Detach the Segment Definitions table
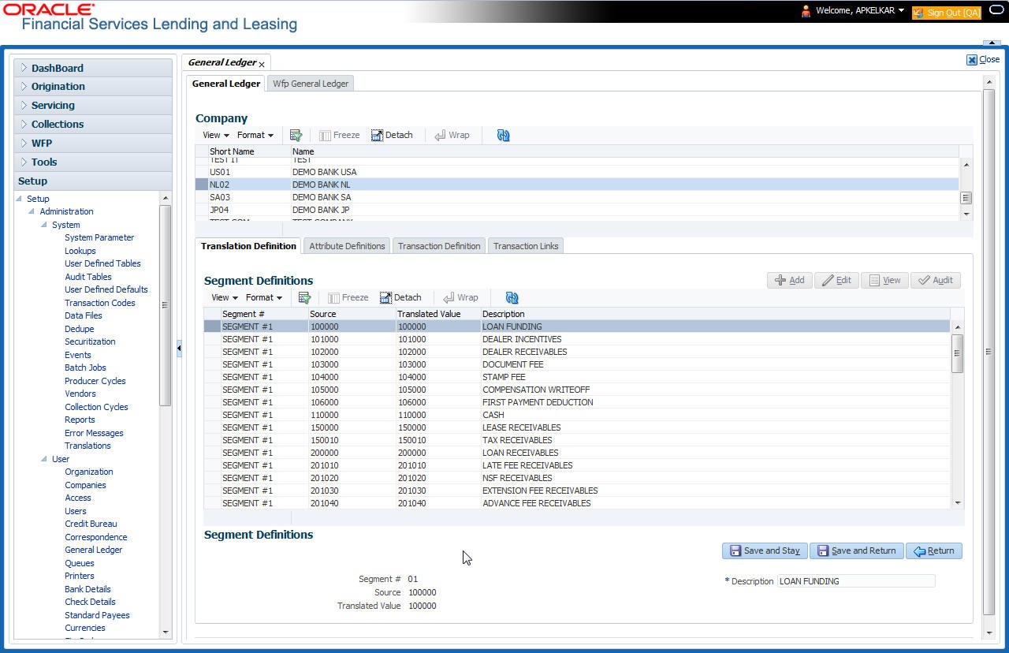The height and width of the screenshot is (653, 1009). pyautogui.click(x=400, y=297)
